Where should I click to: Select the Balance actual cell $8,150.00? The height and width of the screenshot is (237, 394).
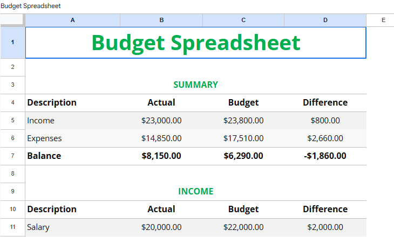pos(161,156)
